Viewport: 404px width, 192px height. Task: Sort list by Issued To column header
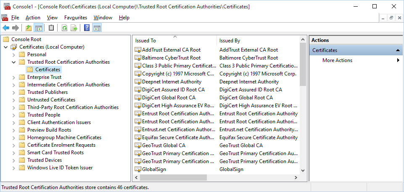[174, 41]
